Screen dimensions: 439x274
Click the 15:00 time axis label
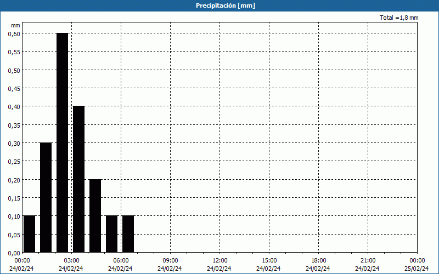269,260
